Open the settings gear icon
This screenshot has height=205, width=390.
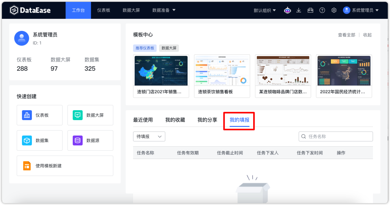(334, 10)
